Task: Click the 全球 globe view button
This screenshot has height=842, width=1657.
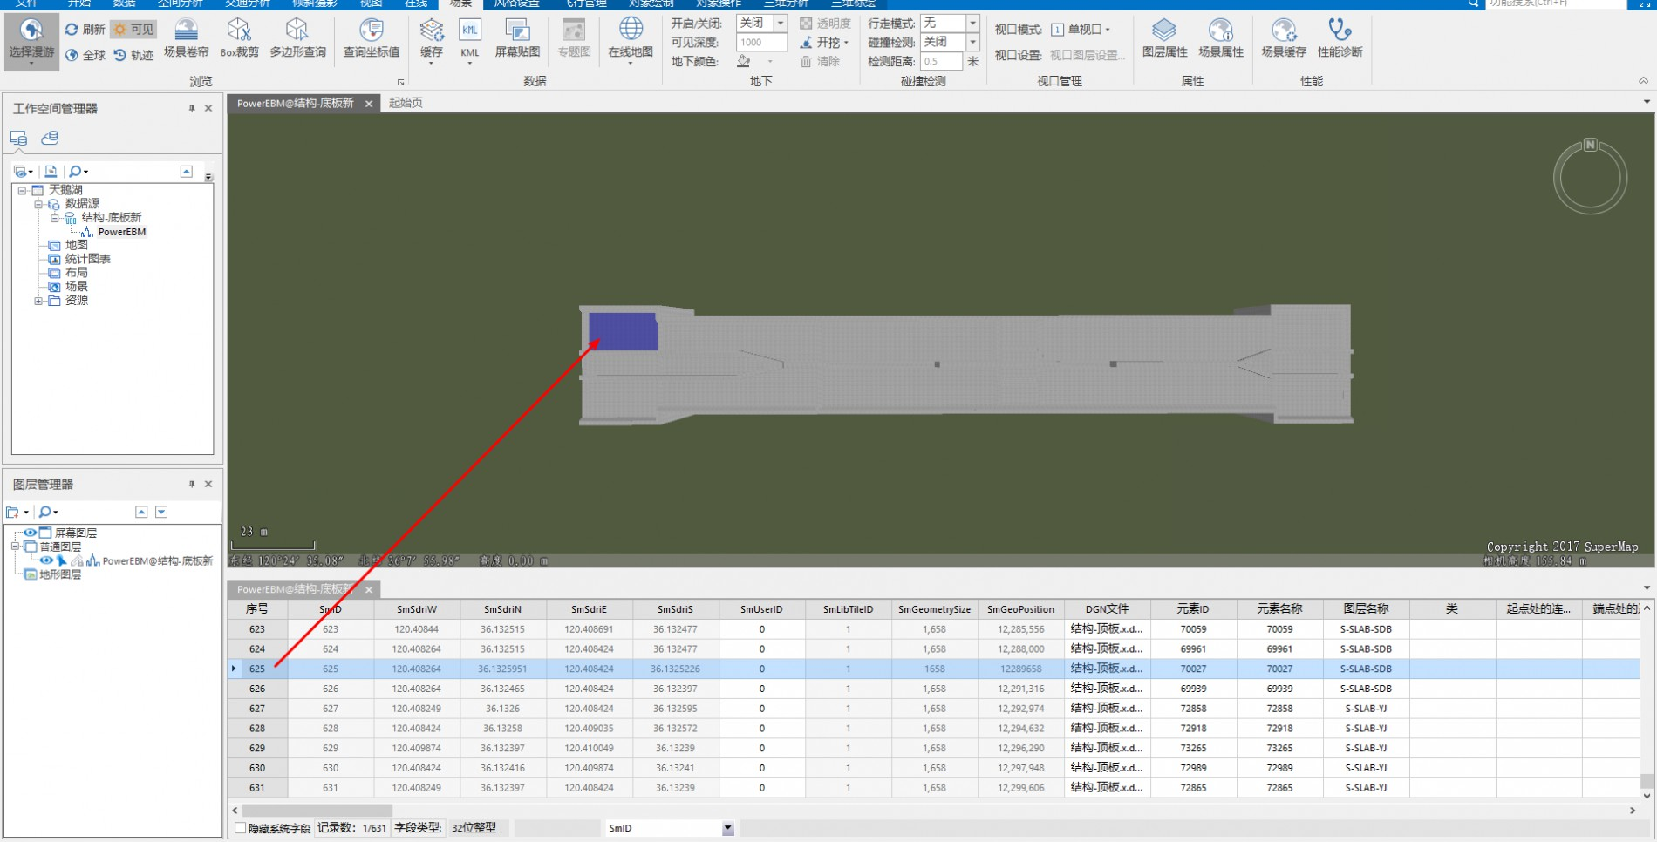Action: [85, 55]
